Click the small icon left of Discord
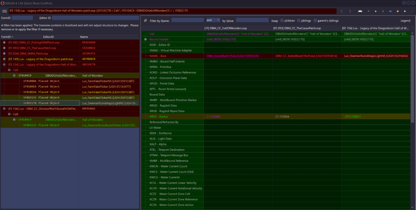 [383, 11]
